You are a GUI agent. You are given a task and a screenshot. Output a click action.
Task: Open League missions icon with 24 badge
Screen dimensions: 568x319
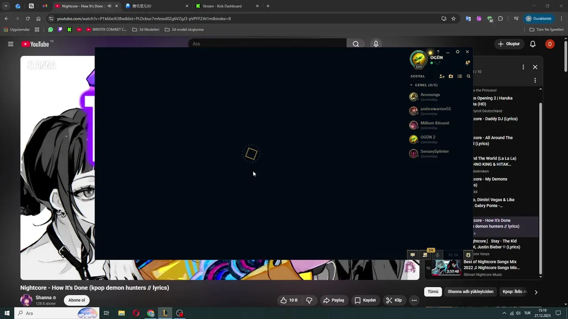click(x=425, y=255)
